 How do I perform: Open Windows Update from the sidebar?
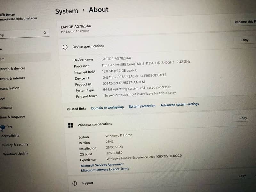tap(15, 154)
